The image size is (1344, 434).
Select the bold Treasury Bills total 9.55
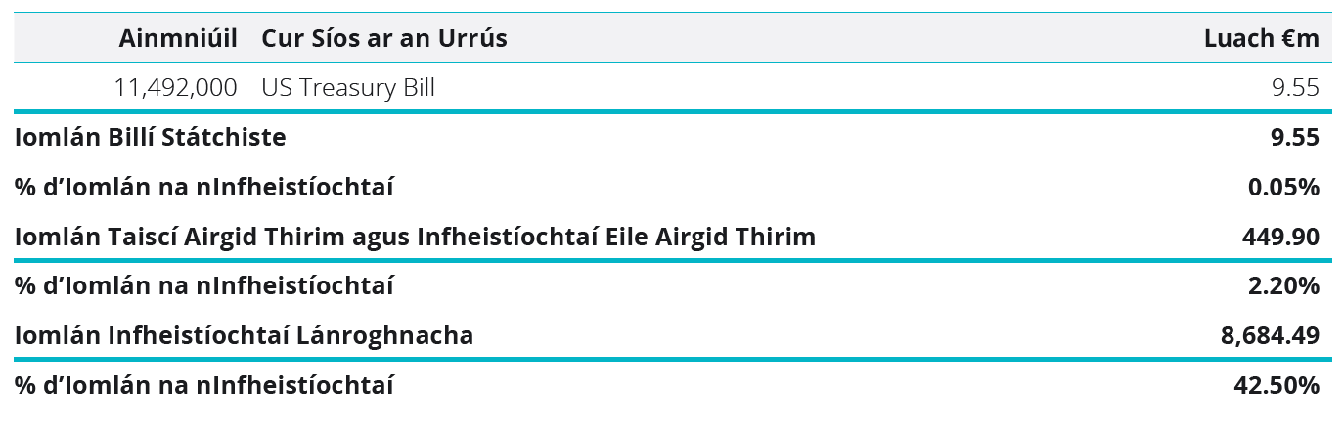point(1295,138)
